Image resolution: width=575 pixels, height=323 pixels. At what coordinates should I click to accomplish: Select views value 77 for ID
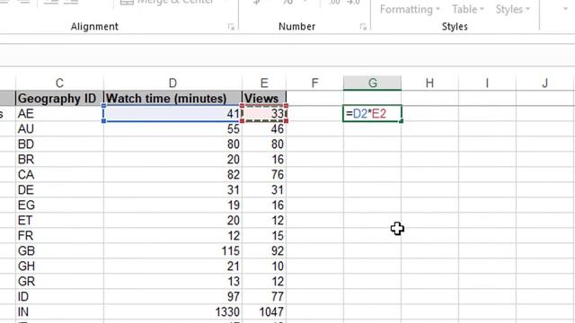click(264, 297)
